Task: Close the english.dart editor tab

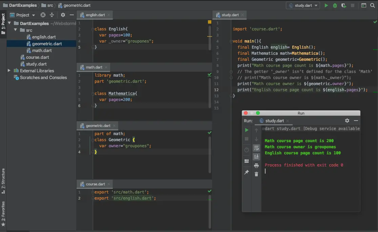Action: click(x=109, y=15)
